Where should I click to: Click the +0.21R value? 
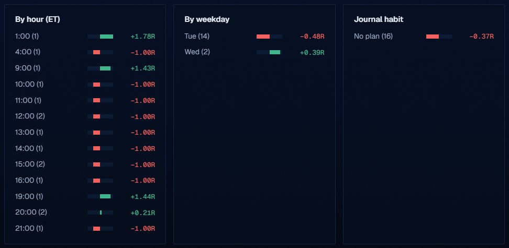[x=143, y=212]
